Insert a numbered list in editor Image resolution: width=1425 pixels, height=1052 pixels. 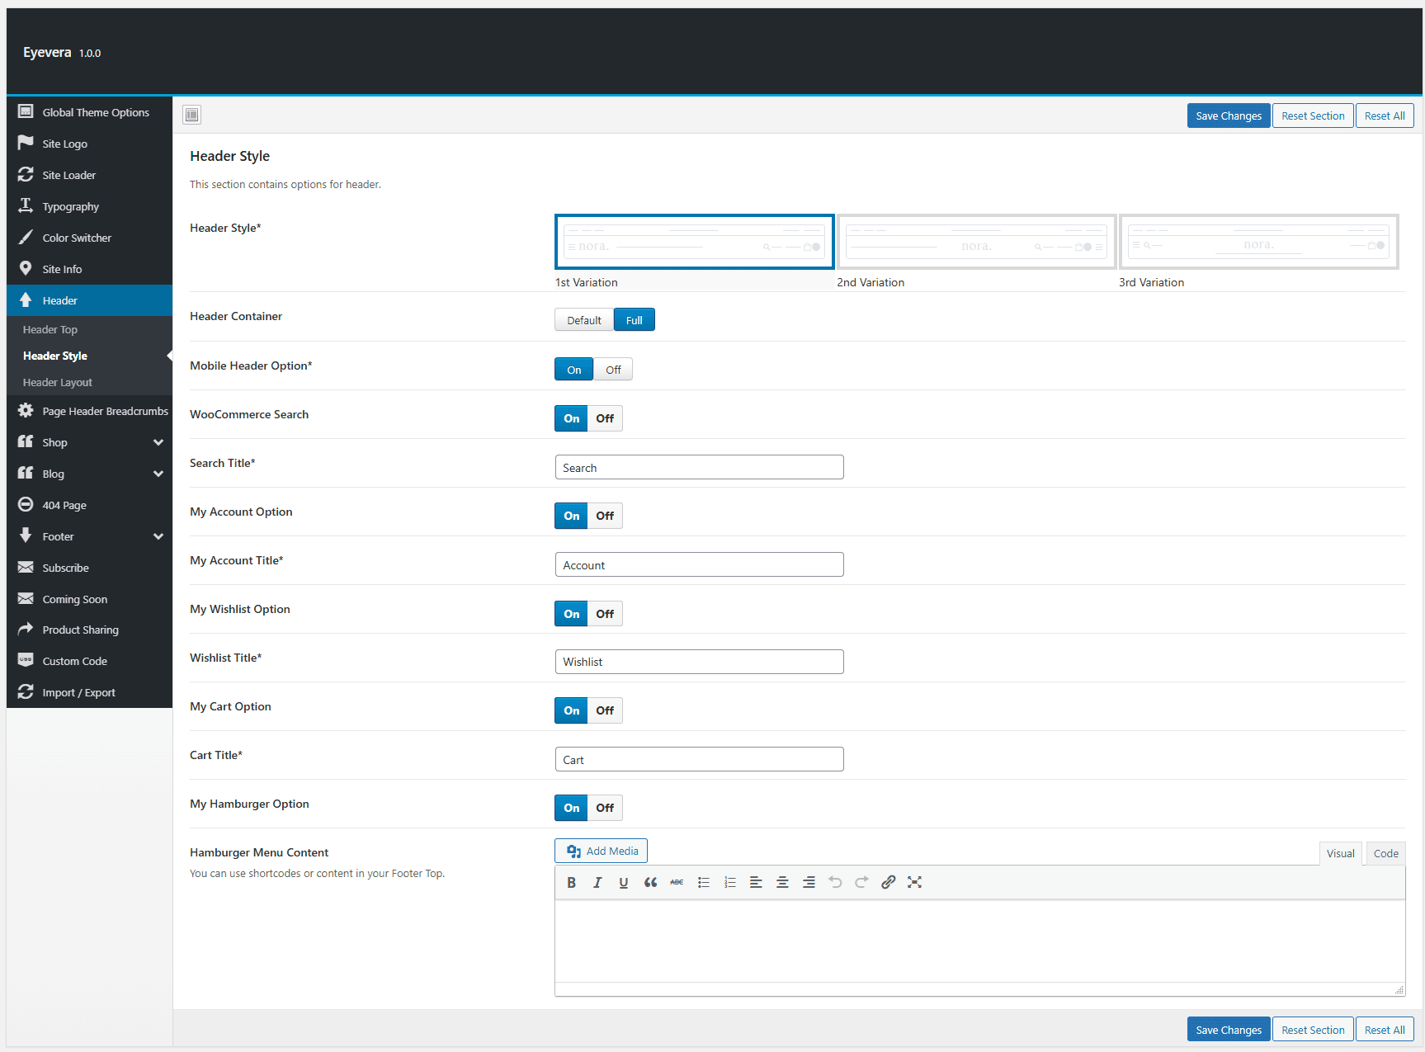coord(729,882)
